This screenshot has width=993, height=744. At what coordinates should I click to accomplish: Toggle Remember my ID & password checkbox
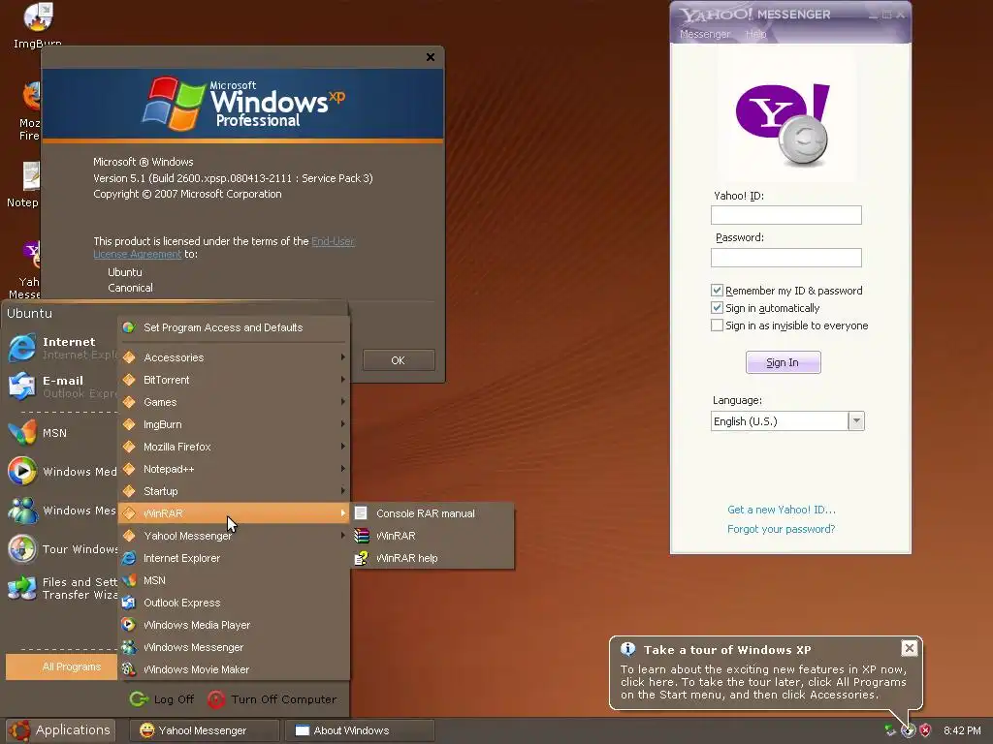[x=717, y=291]
